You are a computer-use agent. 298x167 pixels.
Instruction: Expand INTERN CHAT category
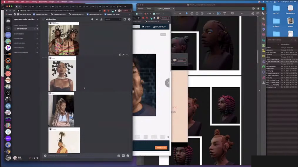(18, 39)
